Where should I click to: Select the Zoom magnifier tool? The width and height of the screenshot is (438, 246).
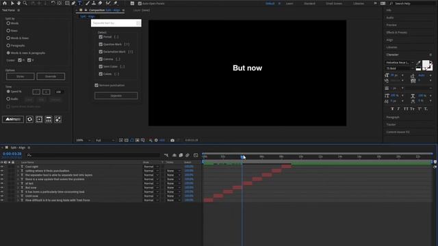(x=25, y=3)
